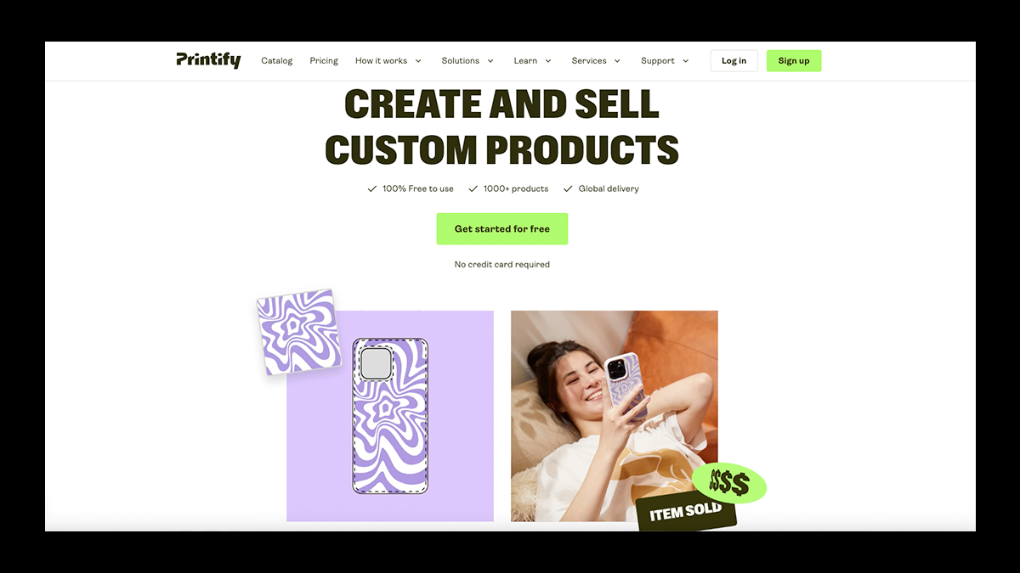Go to the Pricing page
The image size is (1020, 573).
(324, 60)
